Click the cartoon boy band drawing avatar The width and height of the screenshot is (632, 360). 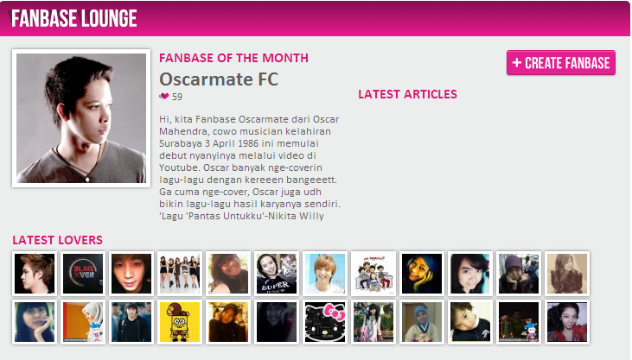373,274
